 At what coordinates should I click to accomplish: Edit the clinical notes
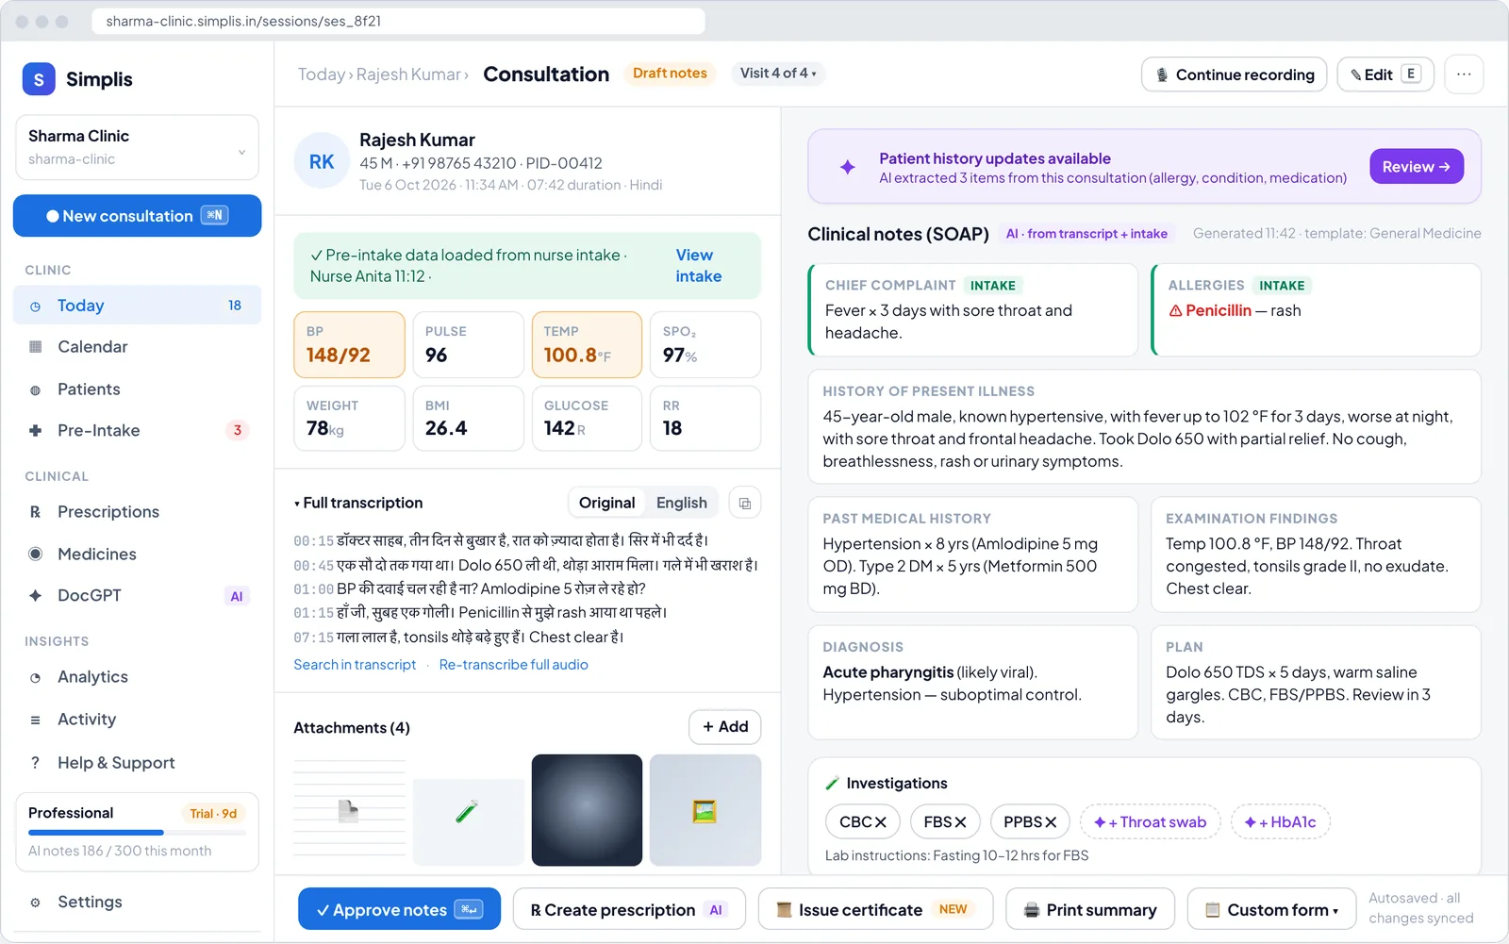click(1385, 75)
